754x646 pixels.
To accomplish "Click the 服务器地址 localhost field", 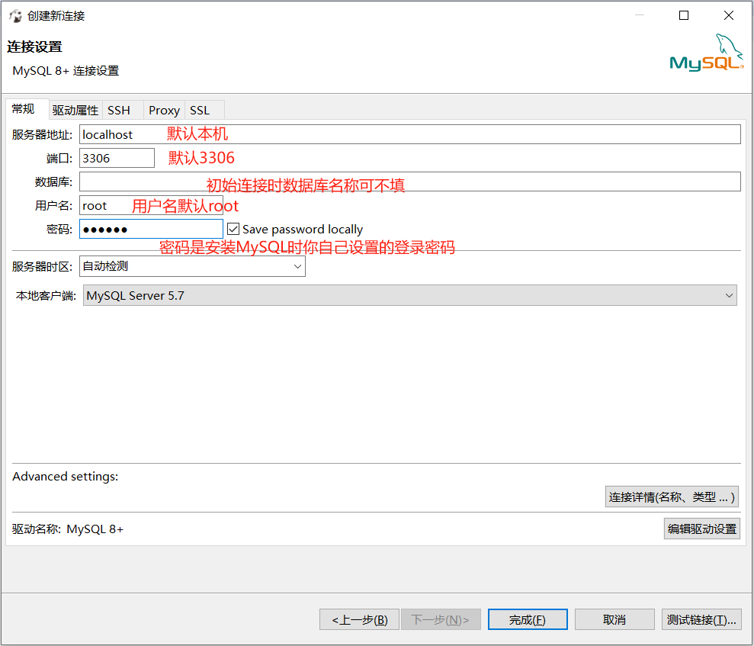I will [x=409, y=134].
